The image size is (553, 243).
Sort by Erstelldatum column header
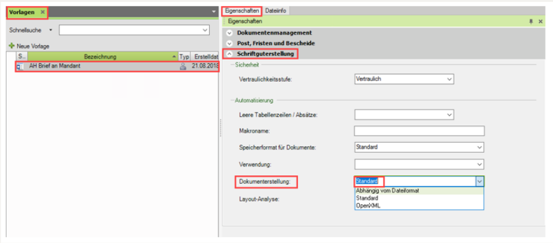205,56
